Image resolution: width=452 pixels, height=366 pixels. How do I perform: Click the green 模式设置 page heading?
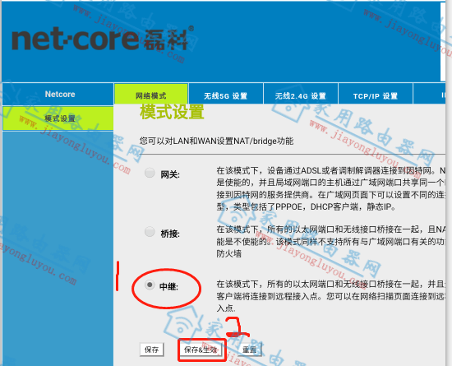172,112
